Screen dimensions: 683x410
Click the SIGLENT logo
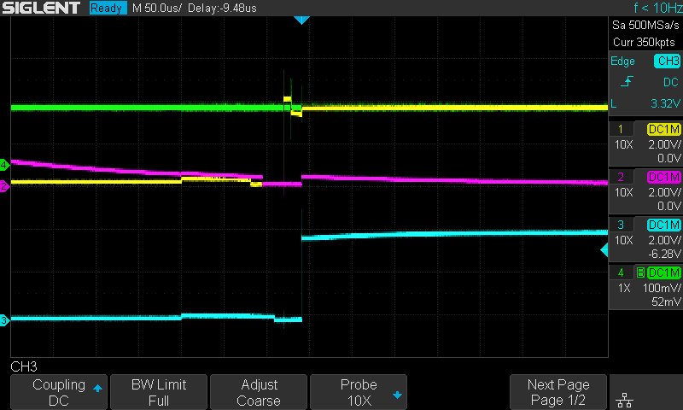point(41,8)
